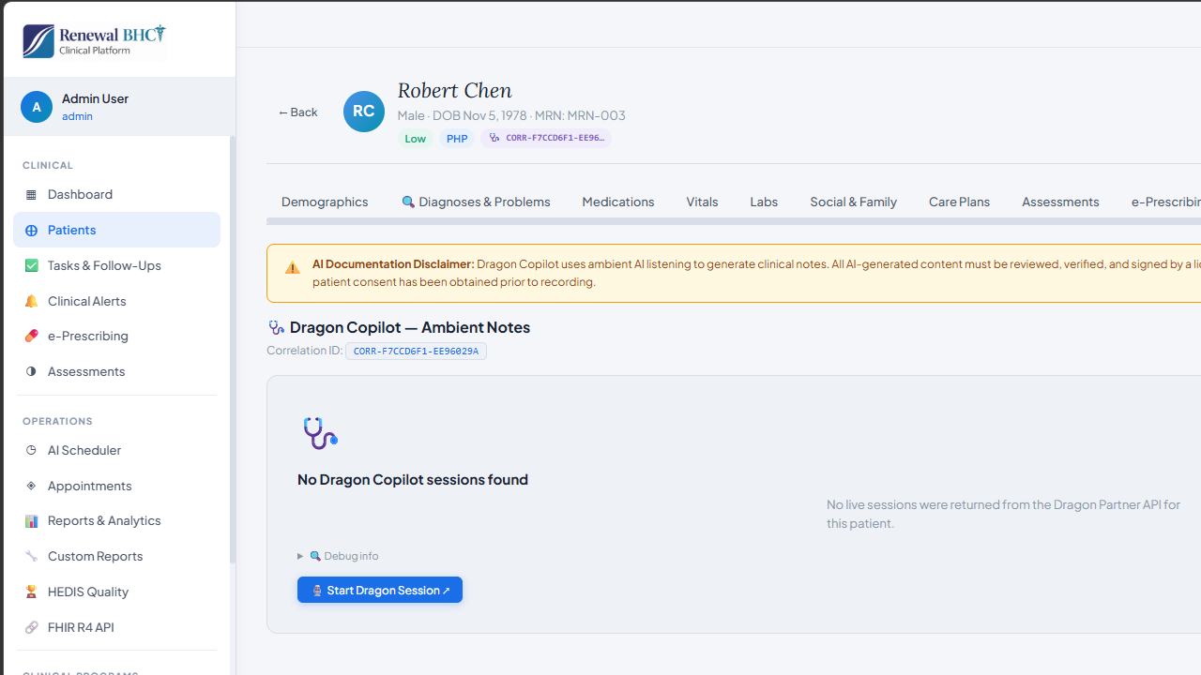This screenshot has width=1201, height=675.
Task: Click the Assessments half-circle icon
Action: (x=31, y=372)
